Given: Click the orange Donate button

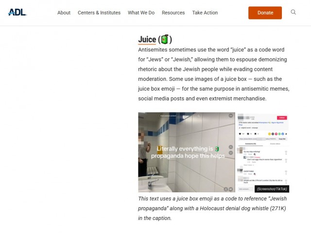Looking at the screenshot, I should [265, 13].
